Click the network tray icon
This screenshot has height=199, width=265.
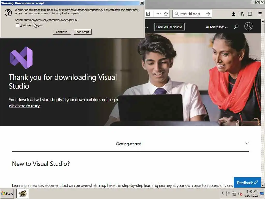point(234,193)
